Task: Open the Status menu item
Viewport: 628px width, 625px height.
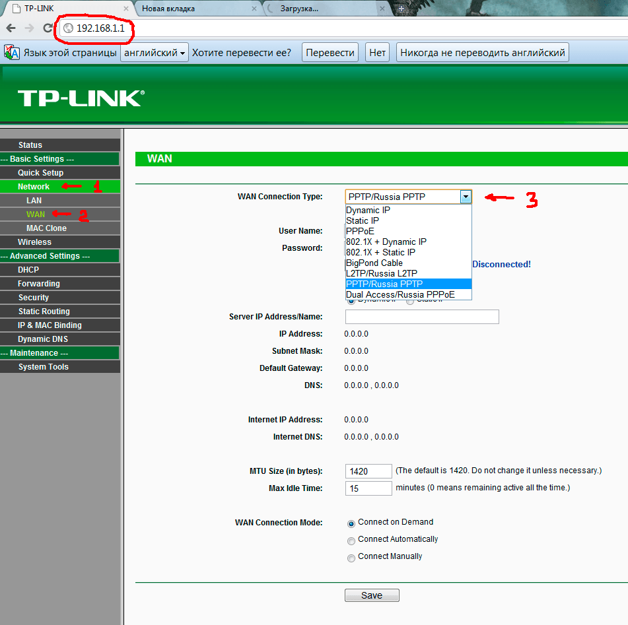Action: (x=60, y=145)
